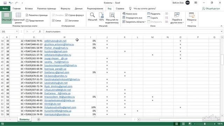
Task: Click Разделить window split
Action: tap(154, 14)
